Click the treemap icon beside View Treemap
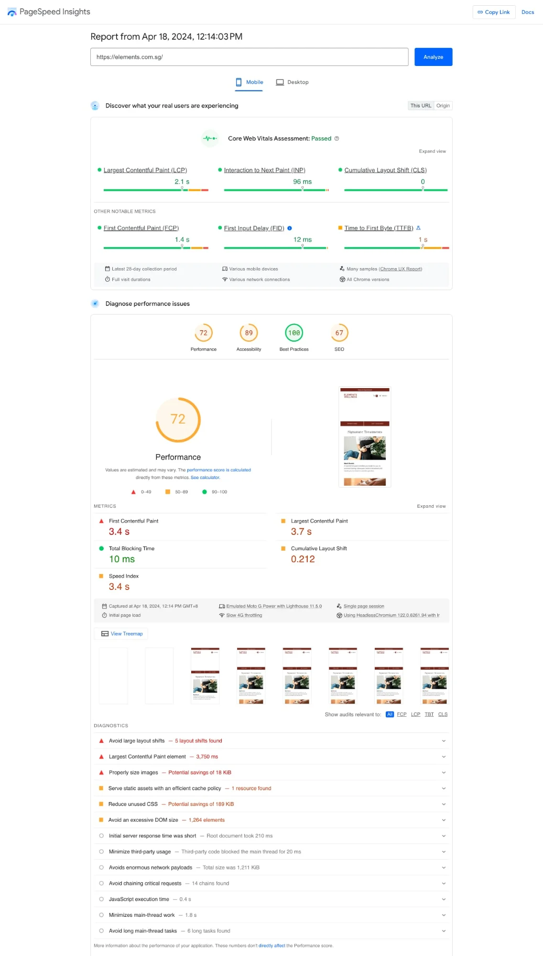Image resolution: width=543 pixels, height=956 pixels. coord(105,634)
